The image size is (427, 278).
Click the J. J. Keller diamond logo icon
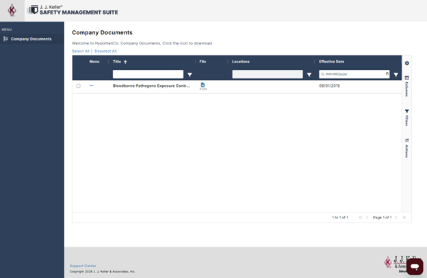[x=12, y=10]
